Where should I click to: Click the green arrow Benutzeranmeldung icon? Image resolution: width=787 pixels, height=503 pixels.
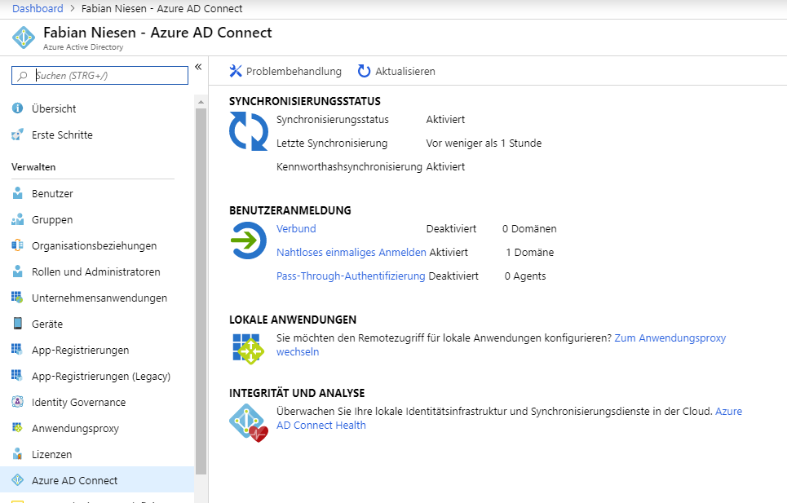click(x=249, y=240)
